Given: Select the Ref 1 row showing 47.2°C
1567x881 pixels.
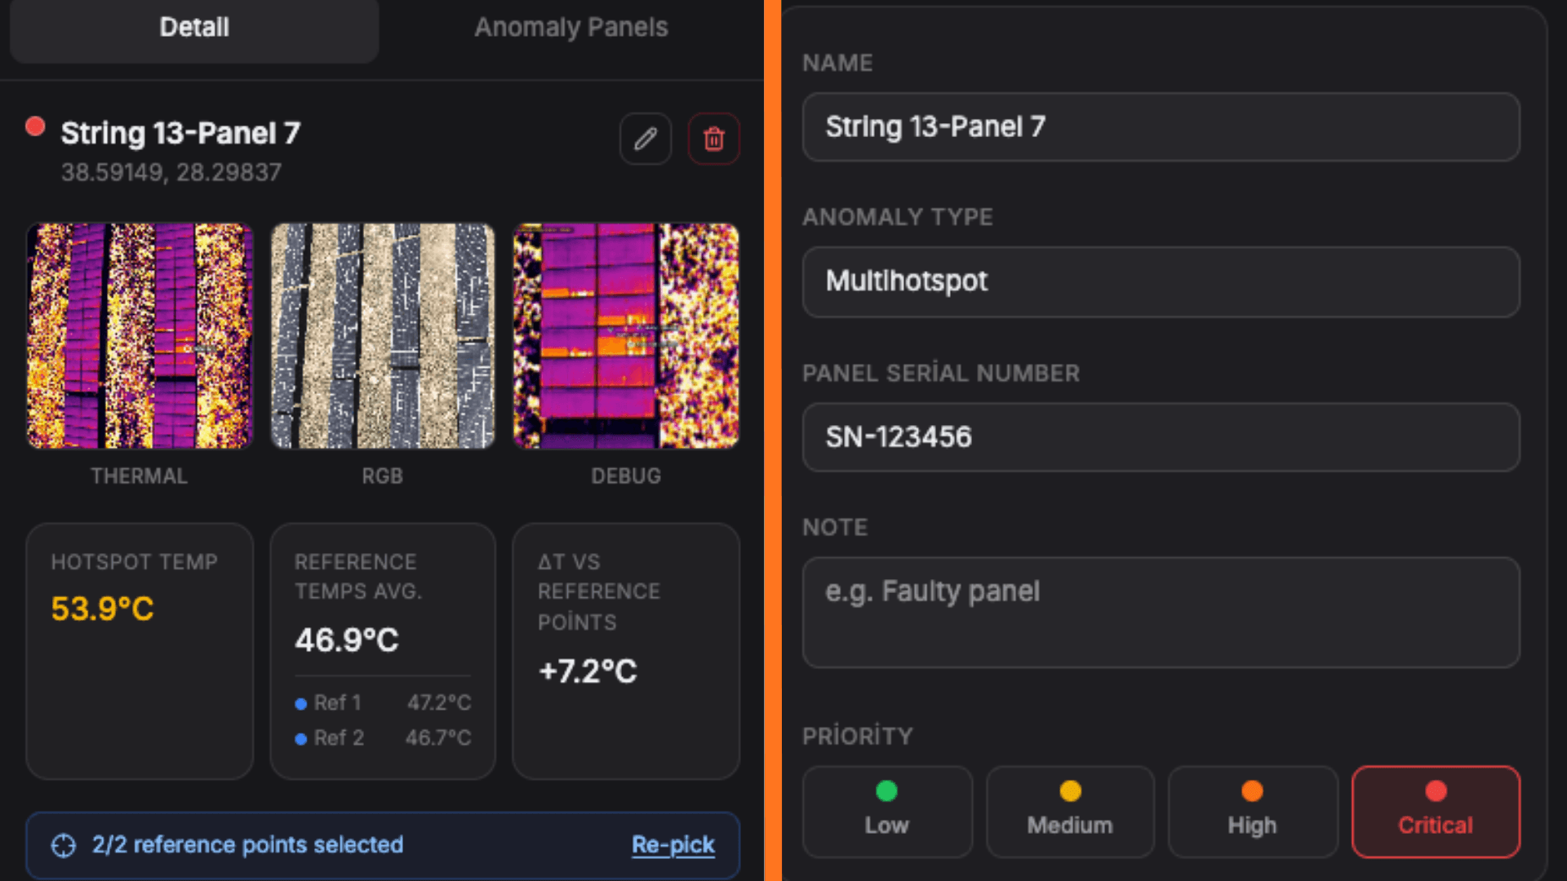Looking at the screenshot, I should [383, 702].
